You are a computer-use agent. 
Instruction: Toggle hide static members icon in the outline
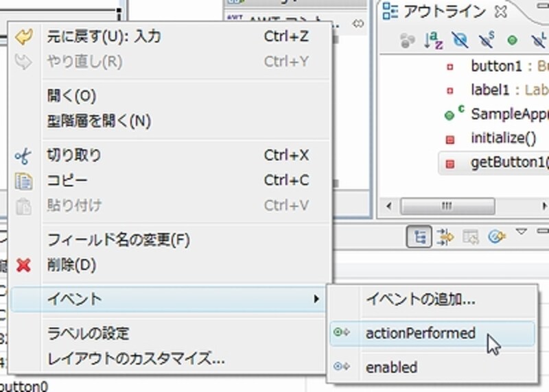point(486,41)
